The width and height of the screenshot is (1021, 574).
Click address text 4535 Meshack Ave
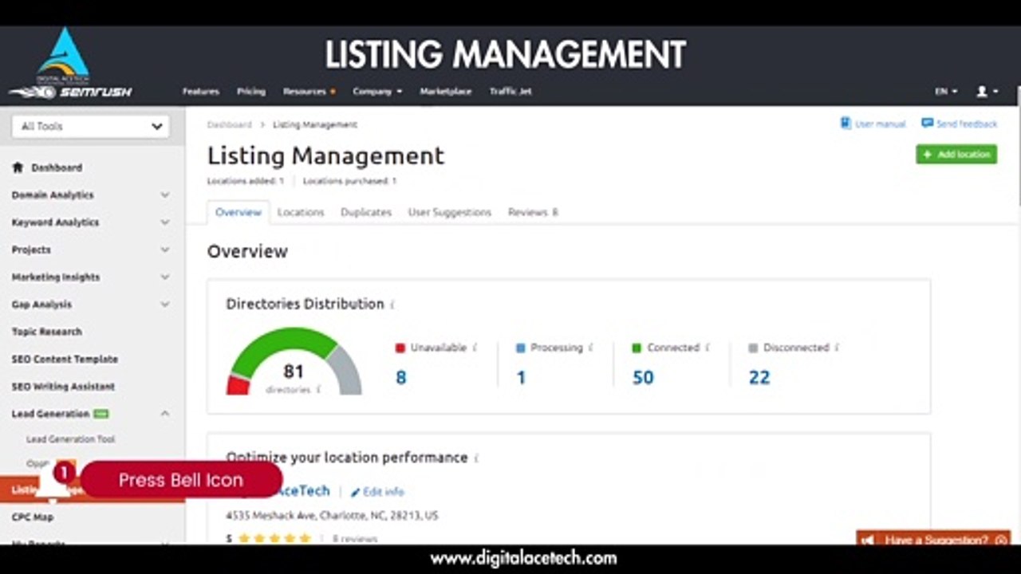click(332, 516)
